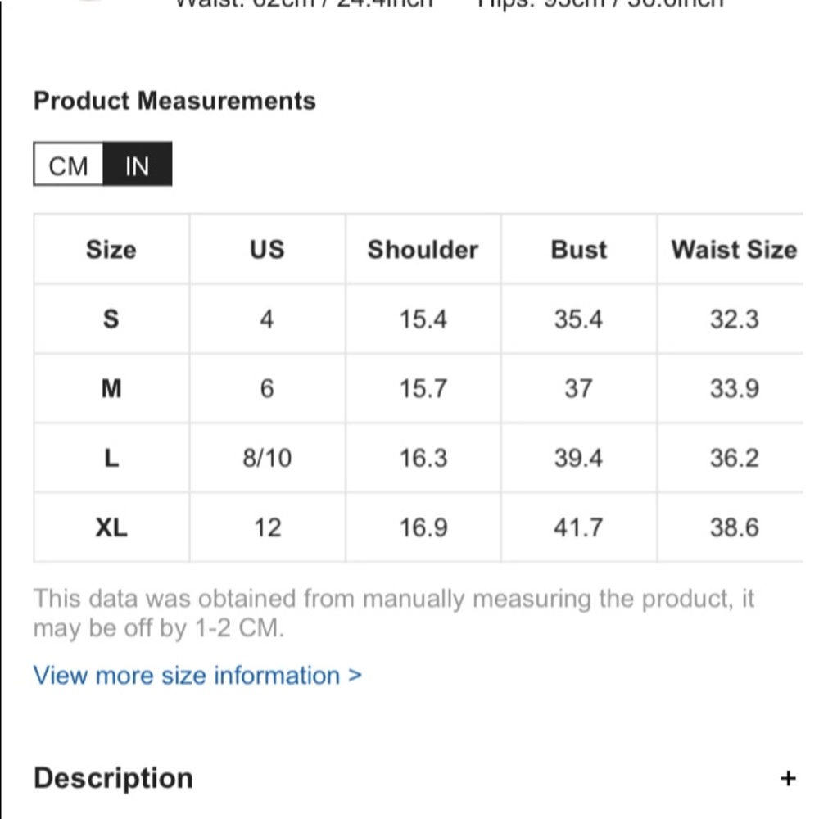819x819 pixels.
Task: Select the L size row label
Action: (111, 459)
